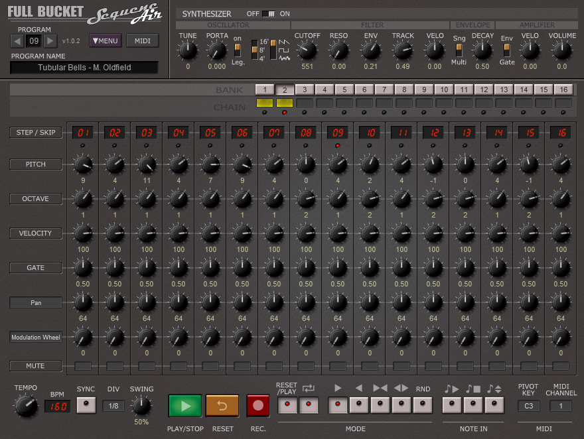The width and height of the screenshot is (584, 439).
Task: Select Bank 8 tab
Action: (404, 90)
